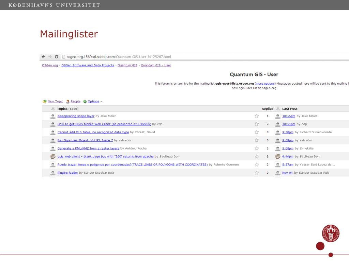Click the Last Post column header

[290, 109]
